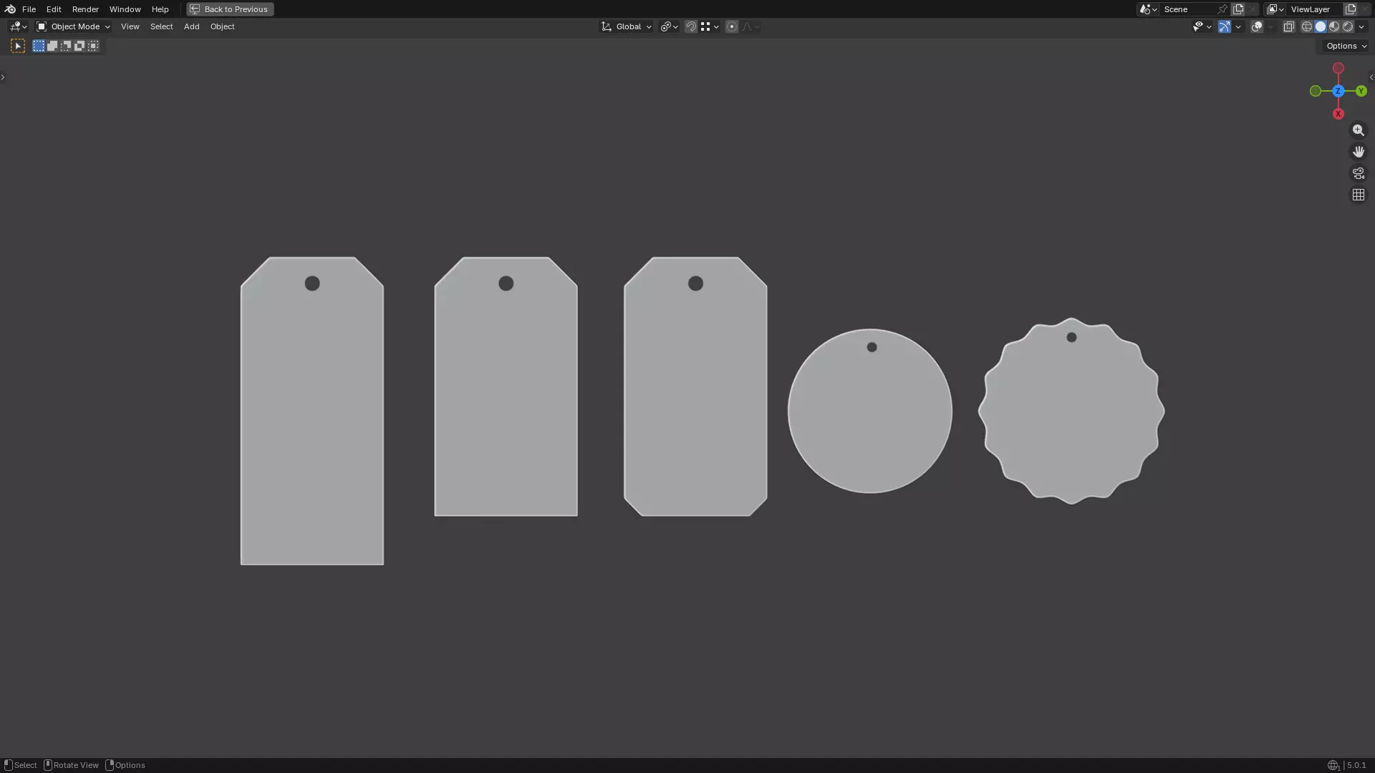Image resolution: width=1375 pixels, height=773 pixels.
Task: Expand the right sidebar arrow
Action: [x=1371, y=77]
